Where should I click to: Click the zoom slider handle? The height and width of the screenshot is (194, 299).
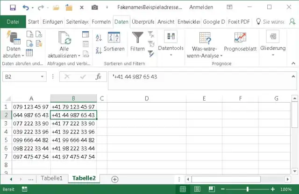click(247, 189)
